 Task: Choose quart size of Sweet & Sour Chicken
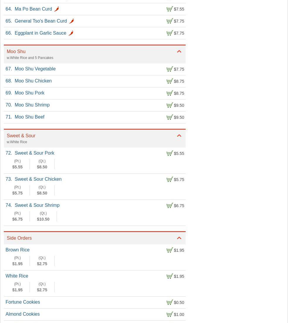(42, 190)
